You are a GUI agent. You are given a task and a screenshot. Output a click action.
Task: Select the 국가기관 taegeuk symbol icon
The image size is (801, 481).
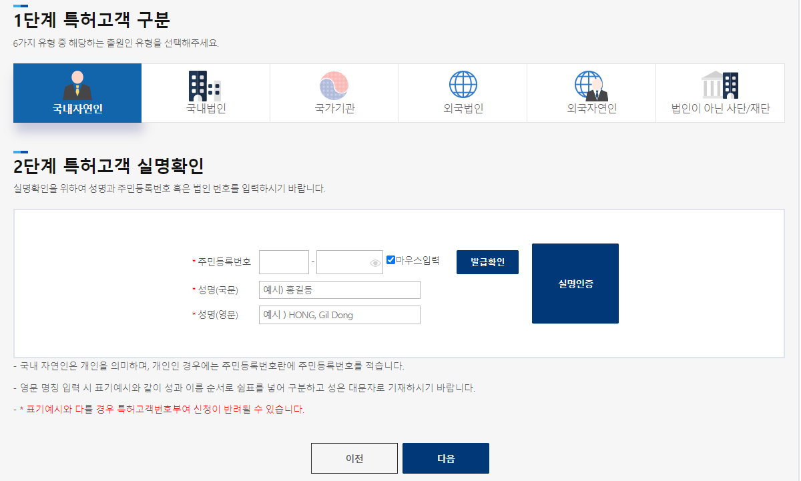click(x=333, y=85)
